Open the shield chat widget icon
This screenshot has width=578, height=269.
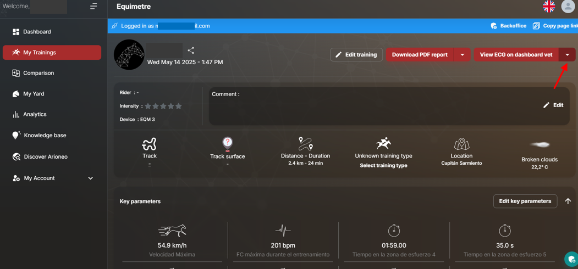point(571,259)
